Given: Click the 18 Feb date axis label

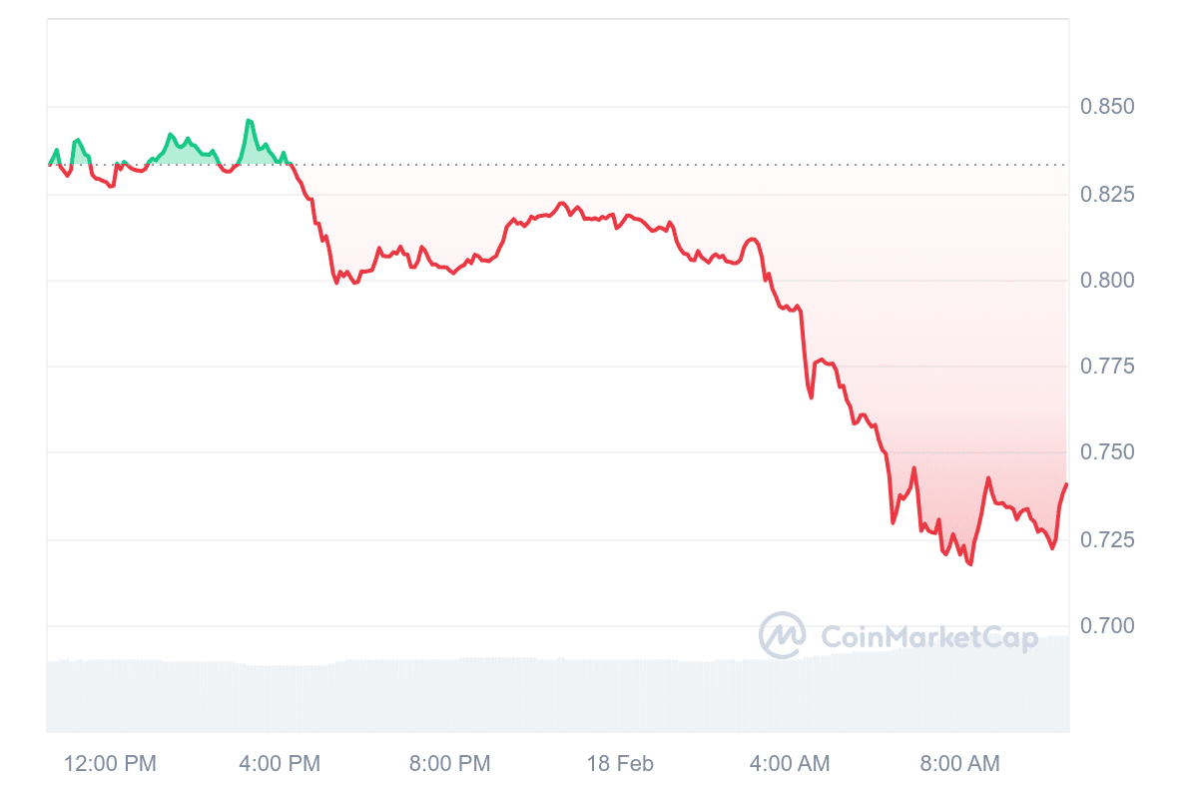Looking at the screenshot, I should (620, 764).
